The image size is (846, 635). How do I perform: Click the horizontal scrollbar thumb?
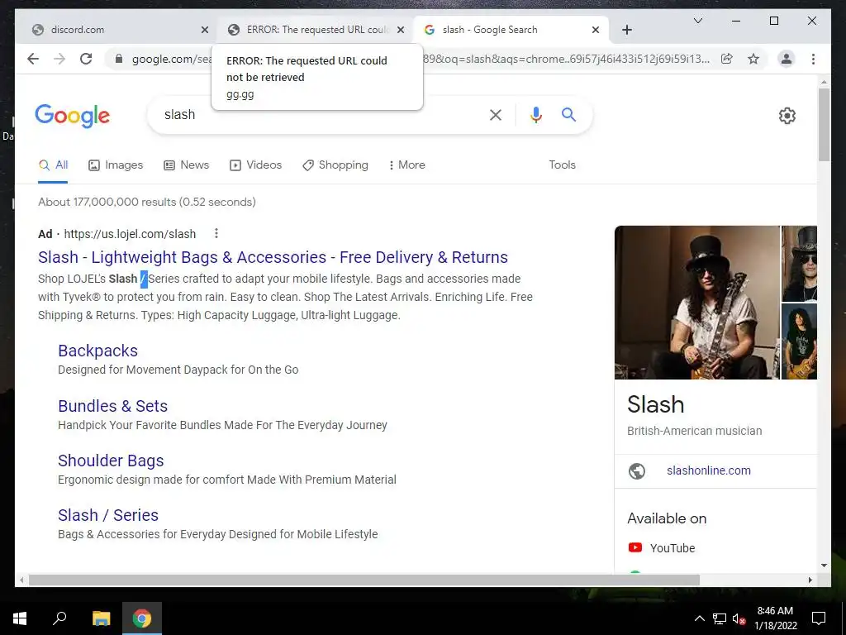click(x=364, y=580)
